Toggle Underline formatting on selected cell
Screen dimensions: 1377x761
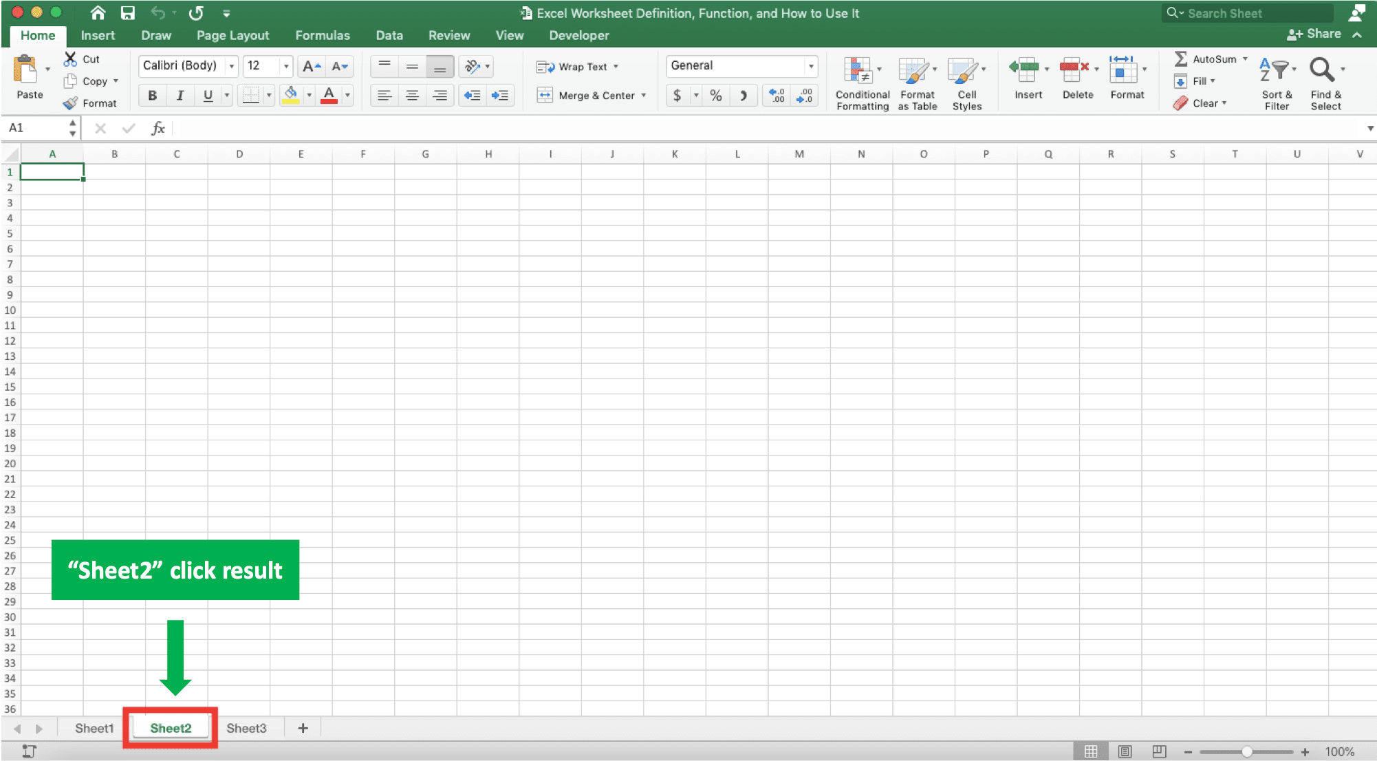pyautogui.click(x=206, y=95)
